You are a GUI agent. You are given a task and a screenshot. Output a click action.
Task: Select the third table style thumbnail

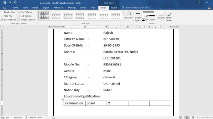pos(68,16)
